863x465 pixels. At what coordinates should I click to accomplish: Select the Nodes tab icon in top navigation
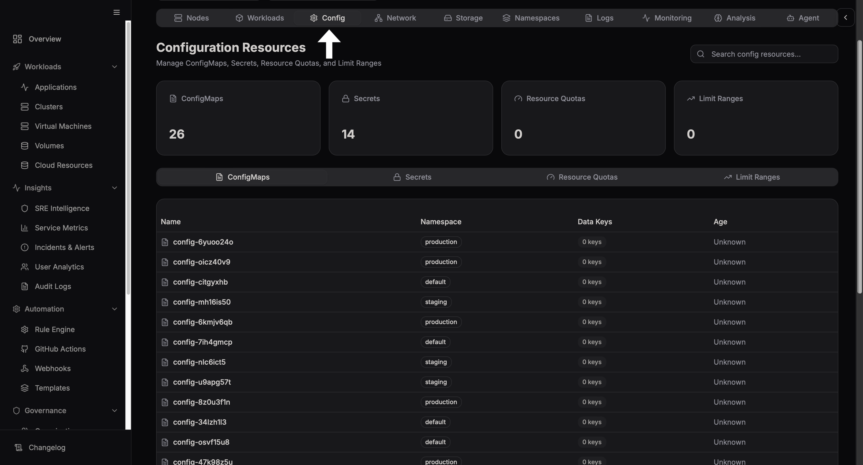[178, 18]
